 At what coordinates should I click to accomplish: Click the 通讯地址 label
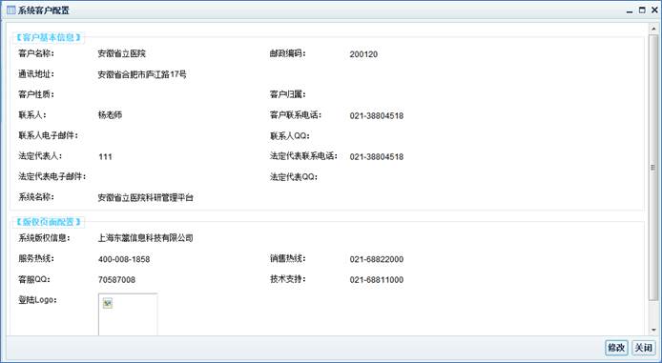pyautogui.click(x=36, y=74)
